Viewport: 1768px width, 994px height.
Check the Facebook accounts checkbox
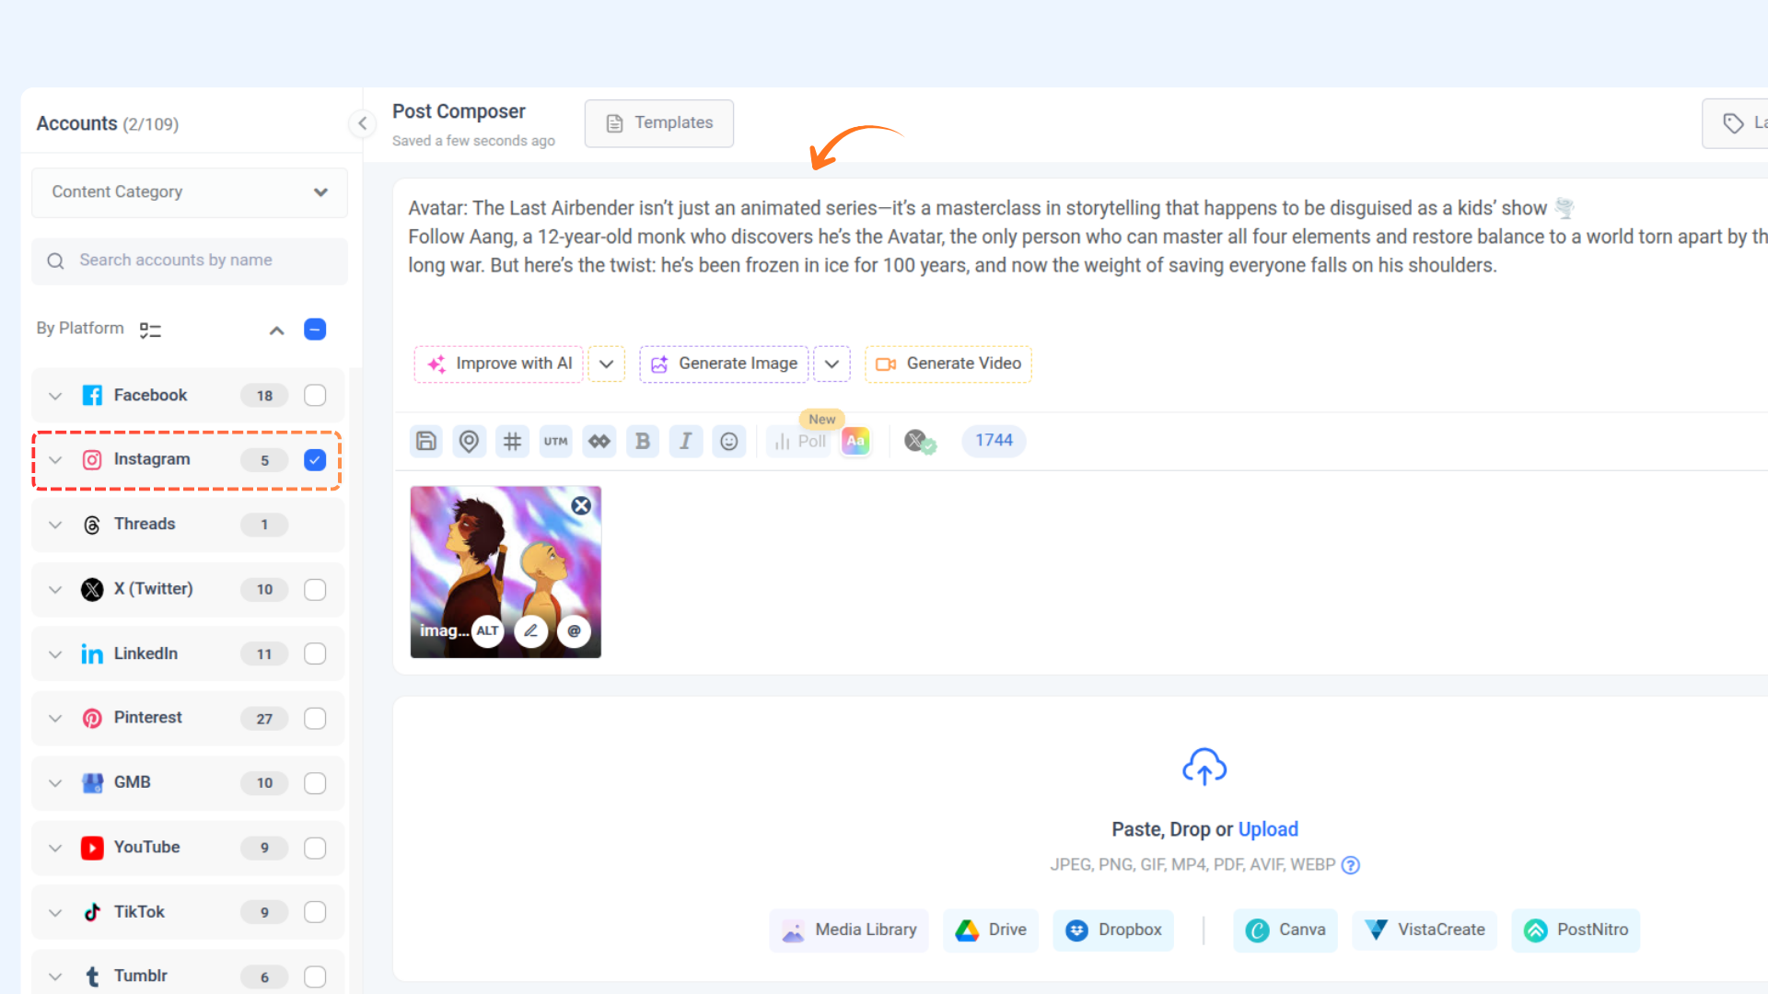[315, 395]
